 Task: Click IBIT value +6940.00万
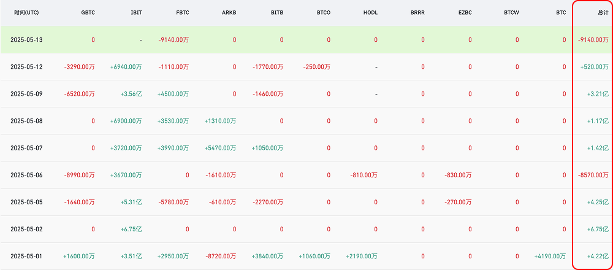(x=126, y=67)
